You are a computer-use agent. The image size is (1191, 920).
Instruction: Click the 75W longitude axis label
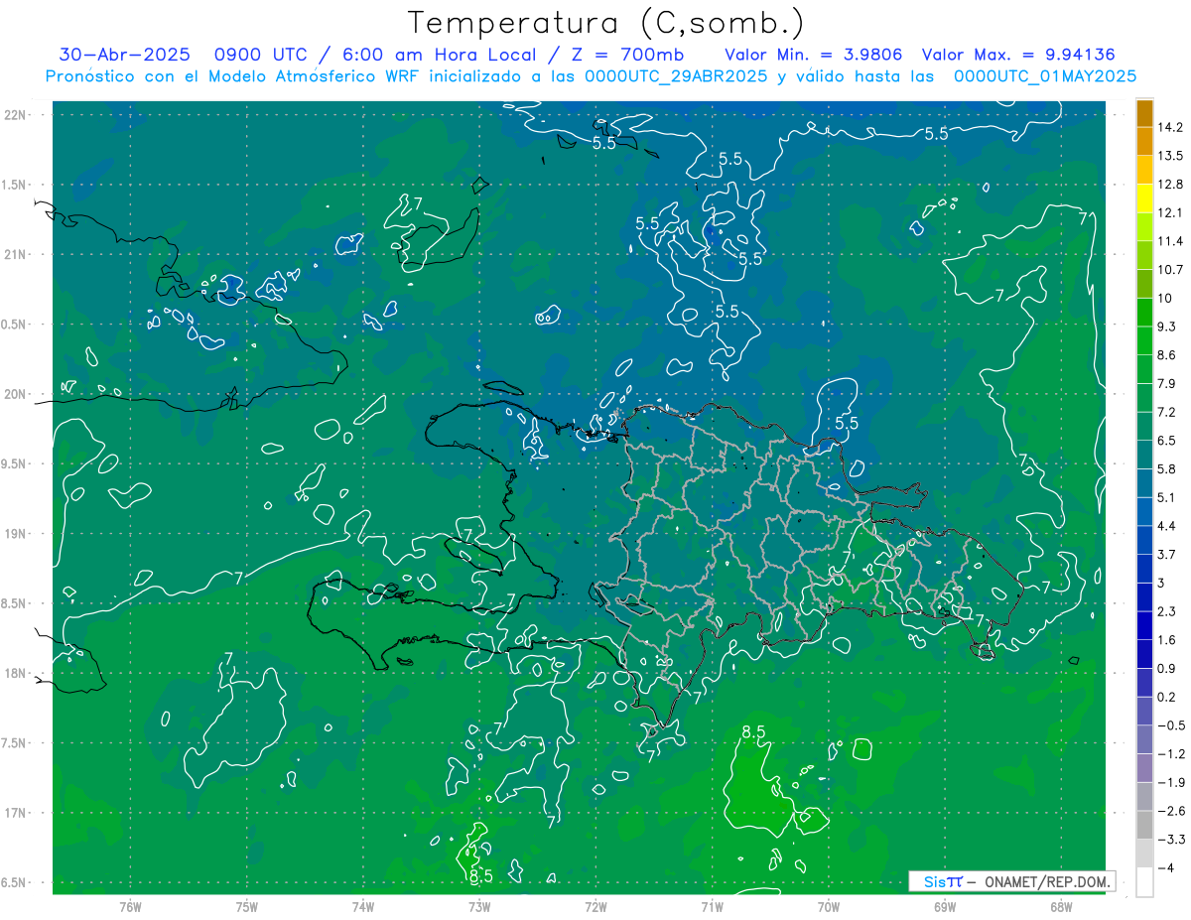coord(247,906)
